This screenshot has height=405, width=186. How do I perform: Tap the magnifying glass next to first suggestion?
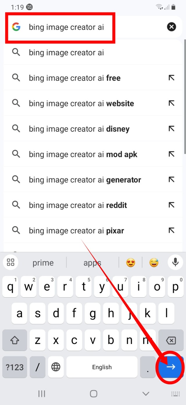(16, 53)
